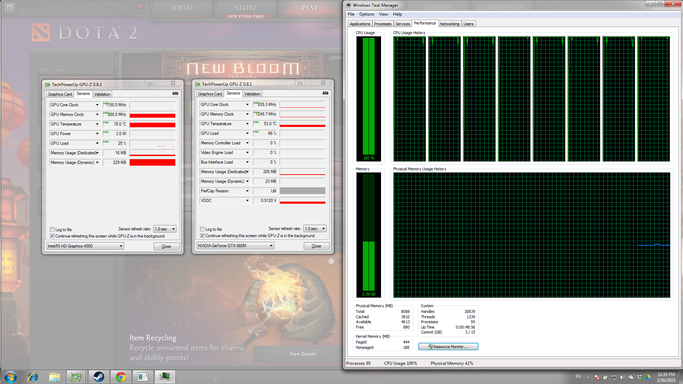
Task: Open Windows Explorer folder from taskbar
Action: tap(54, 377)
